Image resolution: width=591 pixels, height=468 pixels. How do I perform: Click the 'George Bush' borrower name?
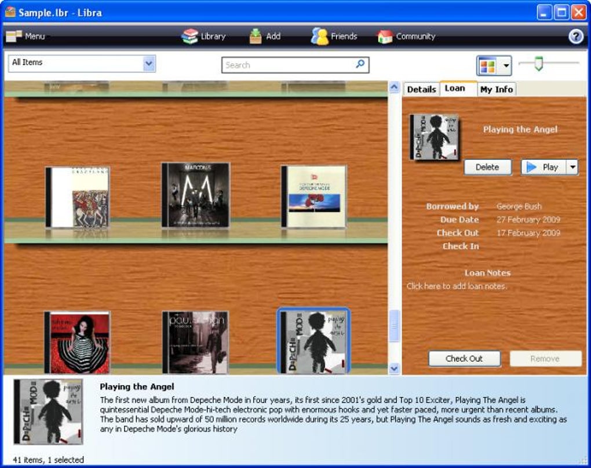pos(519,206)
